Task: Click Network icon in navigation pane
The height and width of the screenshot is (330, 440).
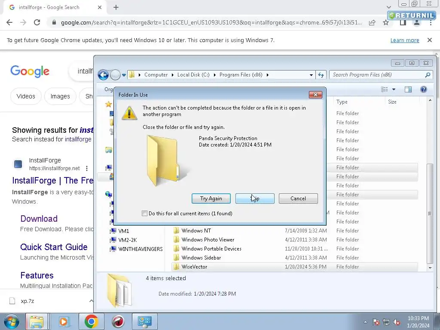Action: pyautogui.click(x=108, y=194)
